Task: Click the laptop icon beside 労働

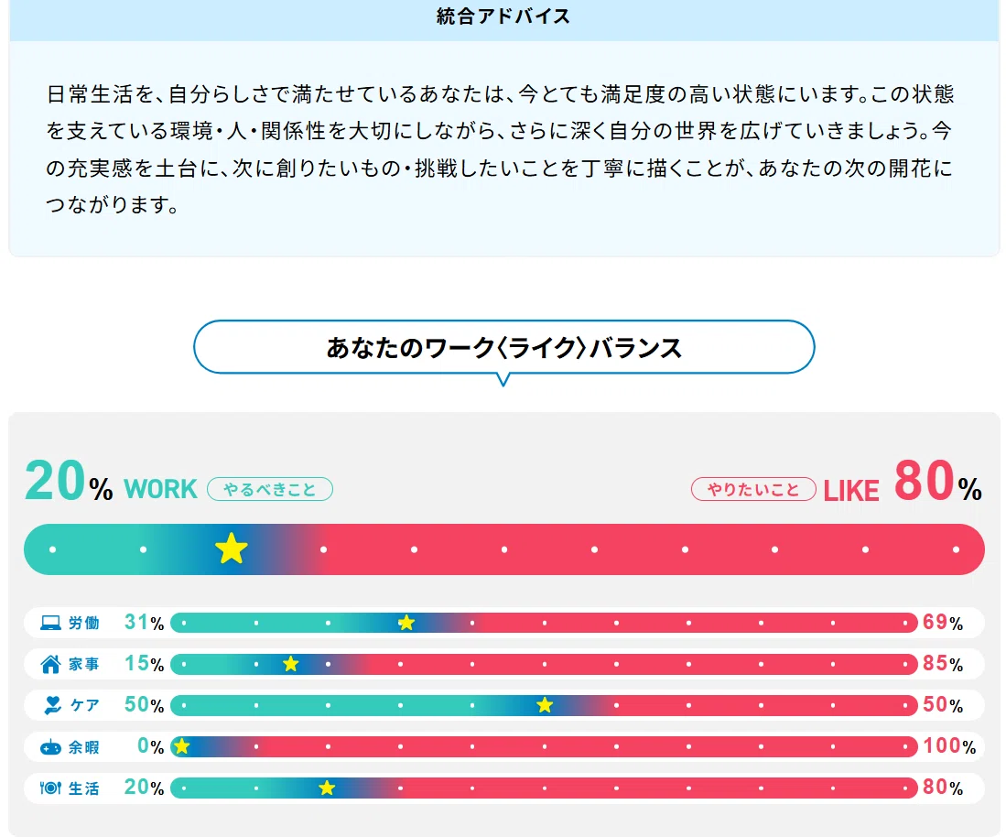Action: [50, 623]
